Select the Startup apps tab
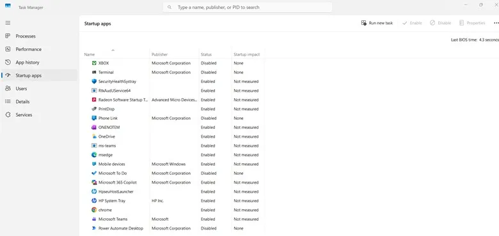The image size is (499, 236). pyautogui.click(x=40, y=75)
